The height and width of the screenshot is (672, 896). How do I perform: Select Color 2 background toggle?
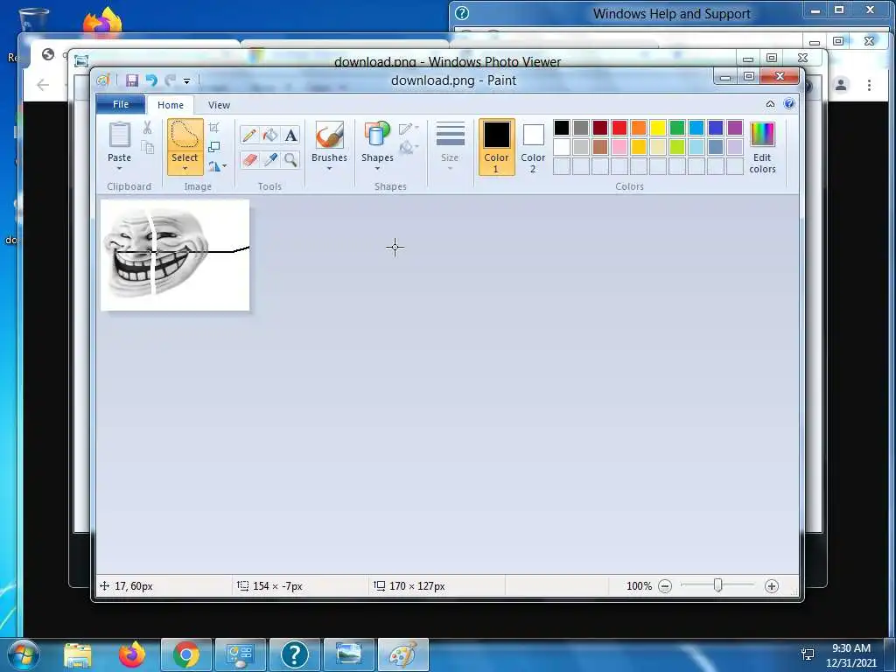(x=533, y=147)
